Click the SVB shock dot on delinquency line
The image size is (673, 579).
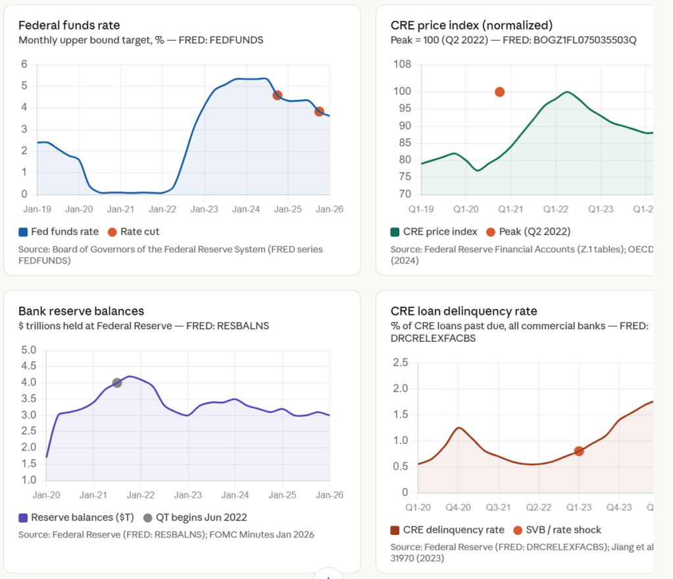pos(579,451)
